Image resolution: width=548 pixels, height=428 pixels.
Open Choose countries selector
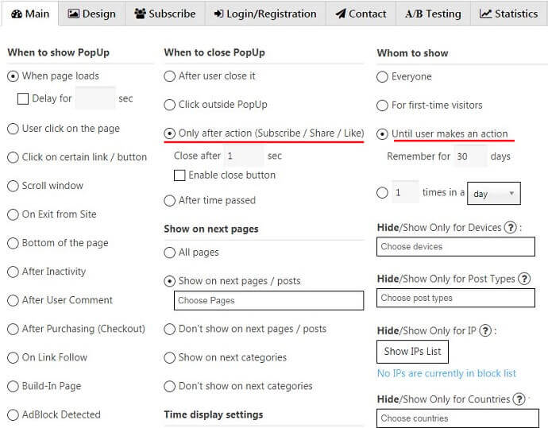point(457,418)
